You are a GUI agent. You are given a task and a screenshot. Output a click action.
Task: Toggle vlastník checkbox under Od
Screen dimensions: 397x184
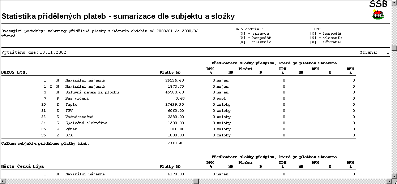(x=313, y=38)
